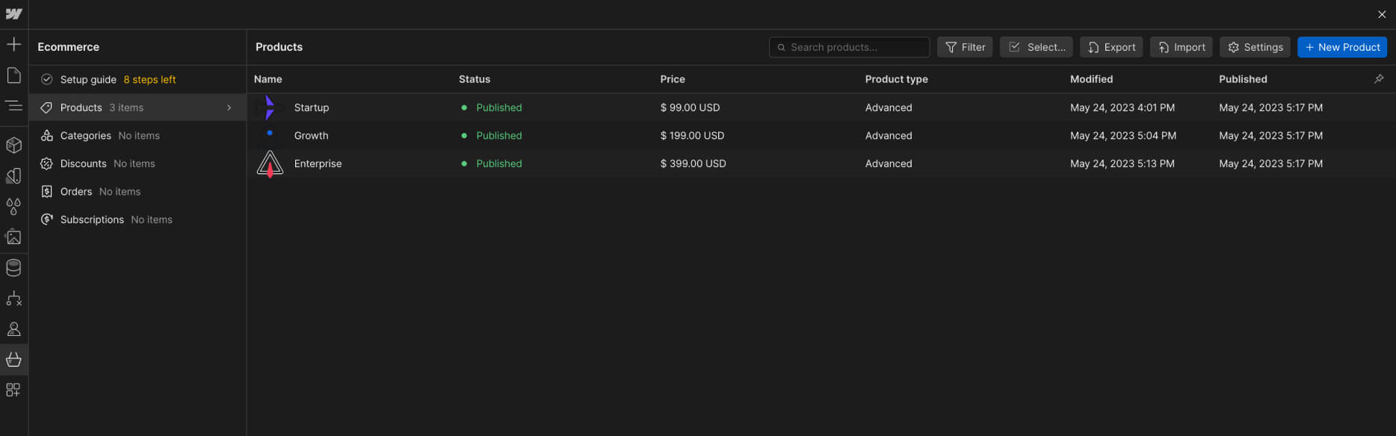Open the CMS database icon
The height and width of the screenshot is (436, 1396).
(x=13, y=267)
